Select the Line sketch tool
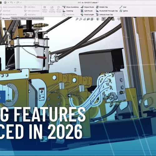Screen dimensions: 156x156 [123, 7]
